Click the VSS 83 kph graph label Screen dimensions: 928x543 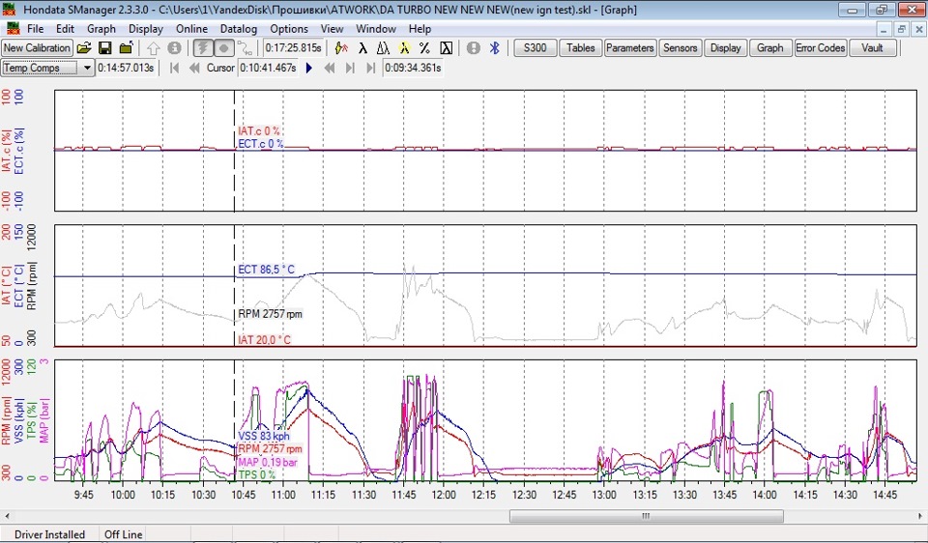point(264,437)
